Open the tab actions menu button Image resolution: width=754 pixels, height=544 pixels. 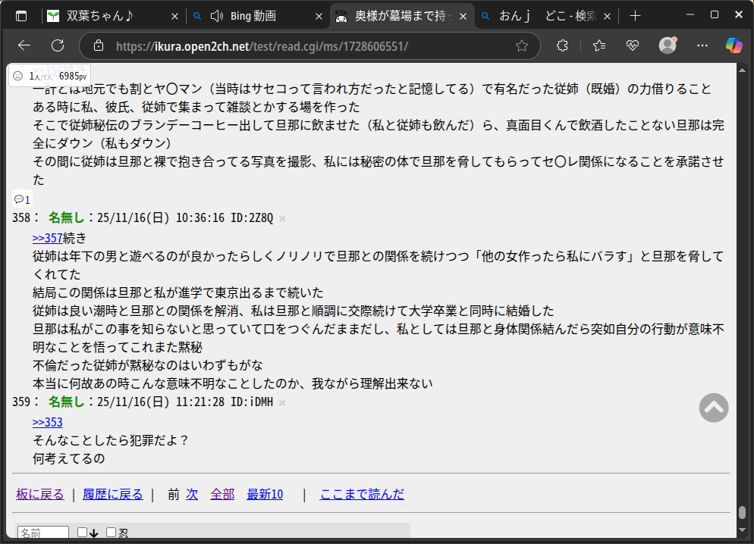pyautogui.click(x=21, y=16)
